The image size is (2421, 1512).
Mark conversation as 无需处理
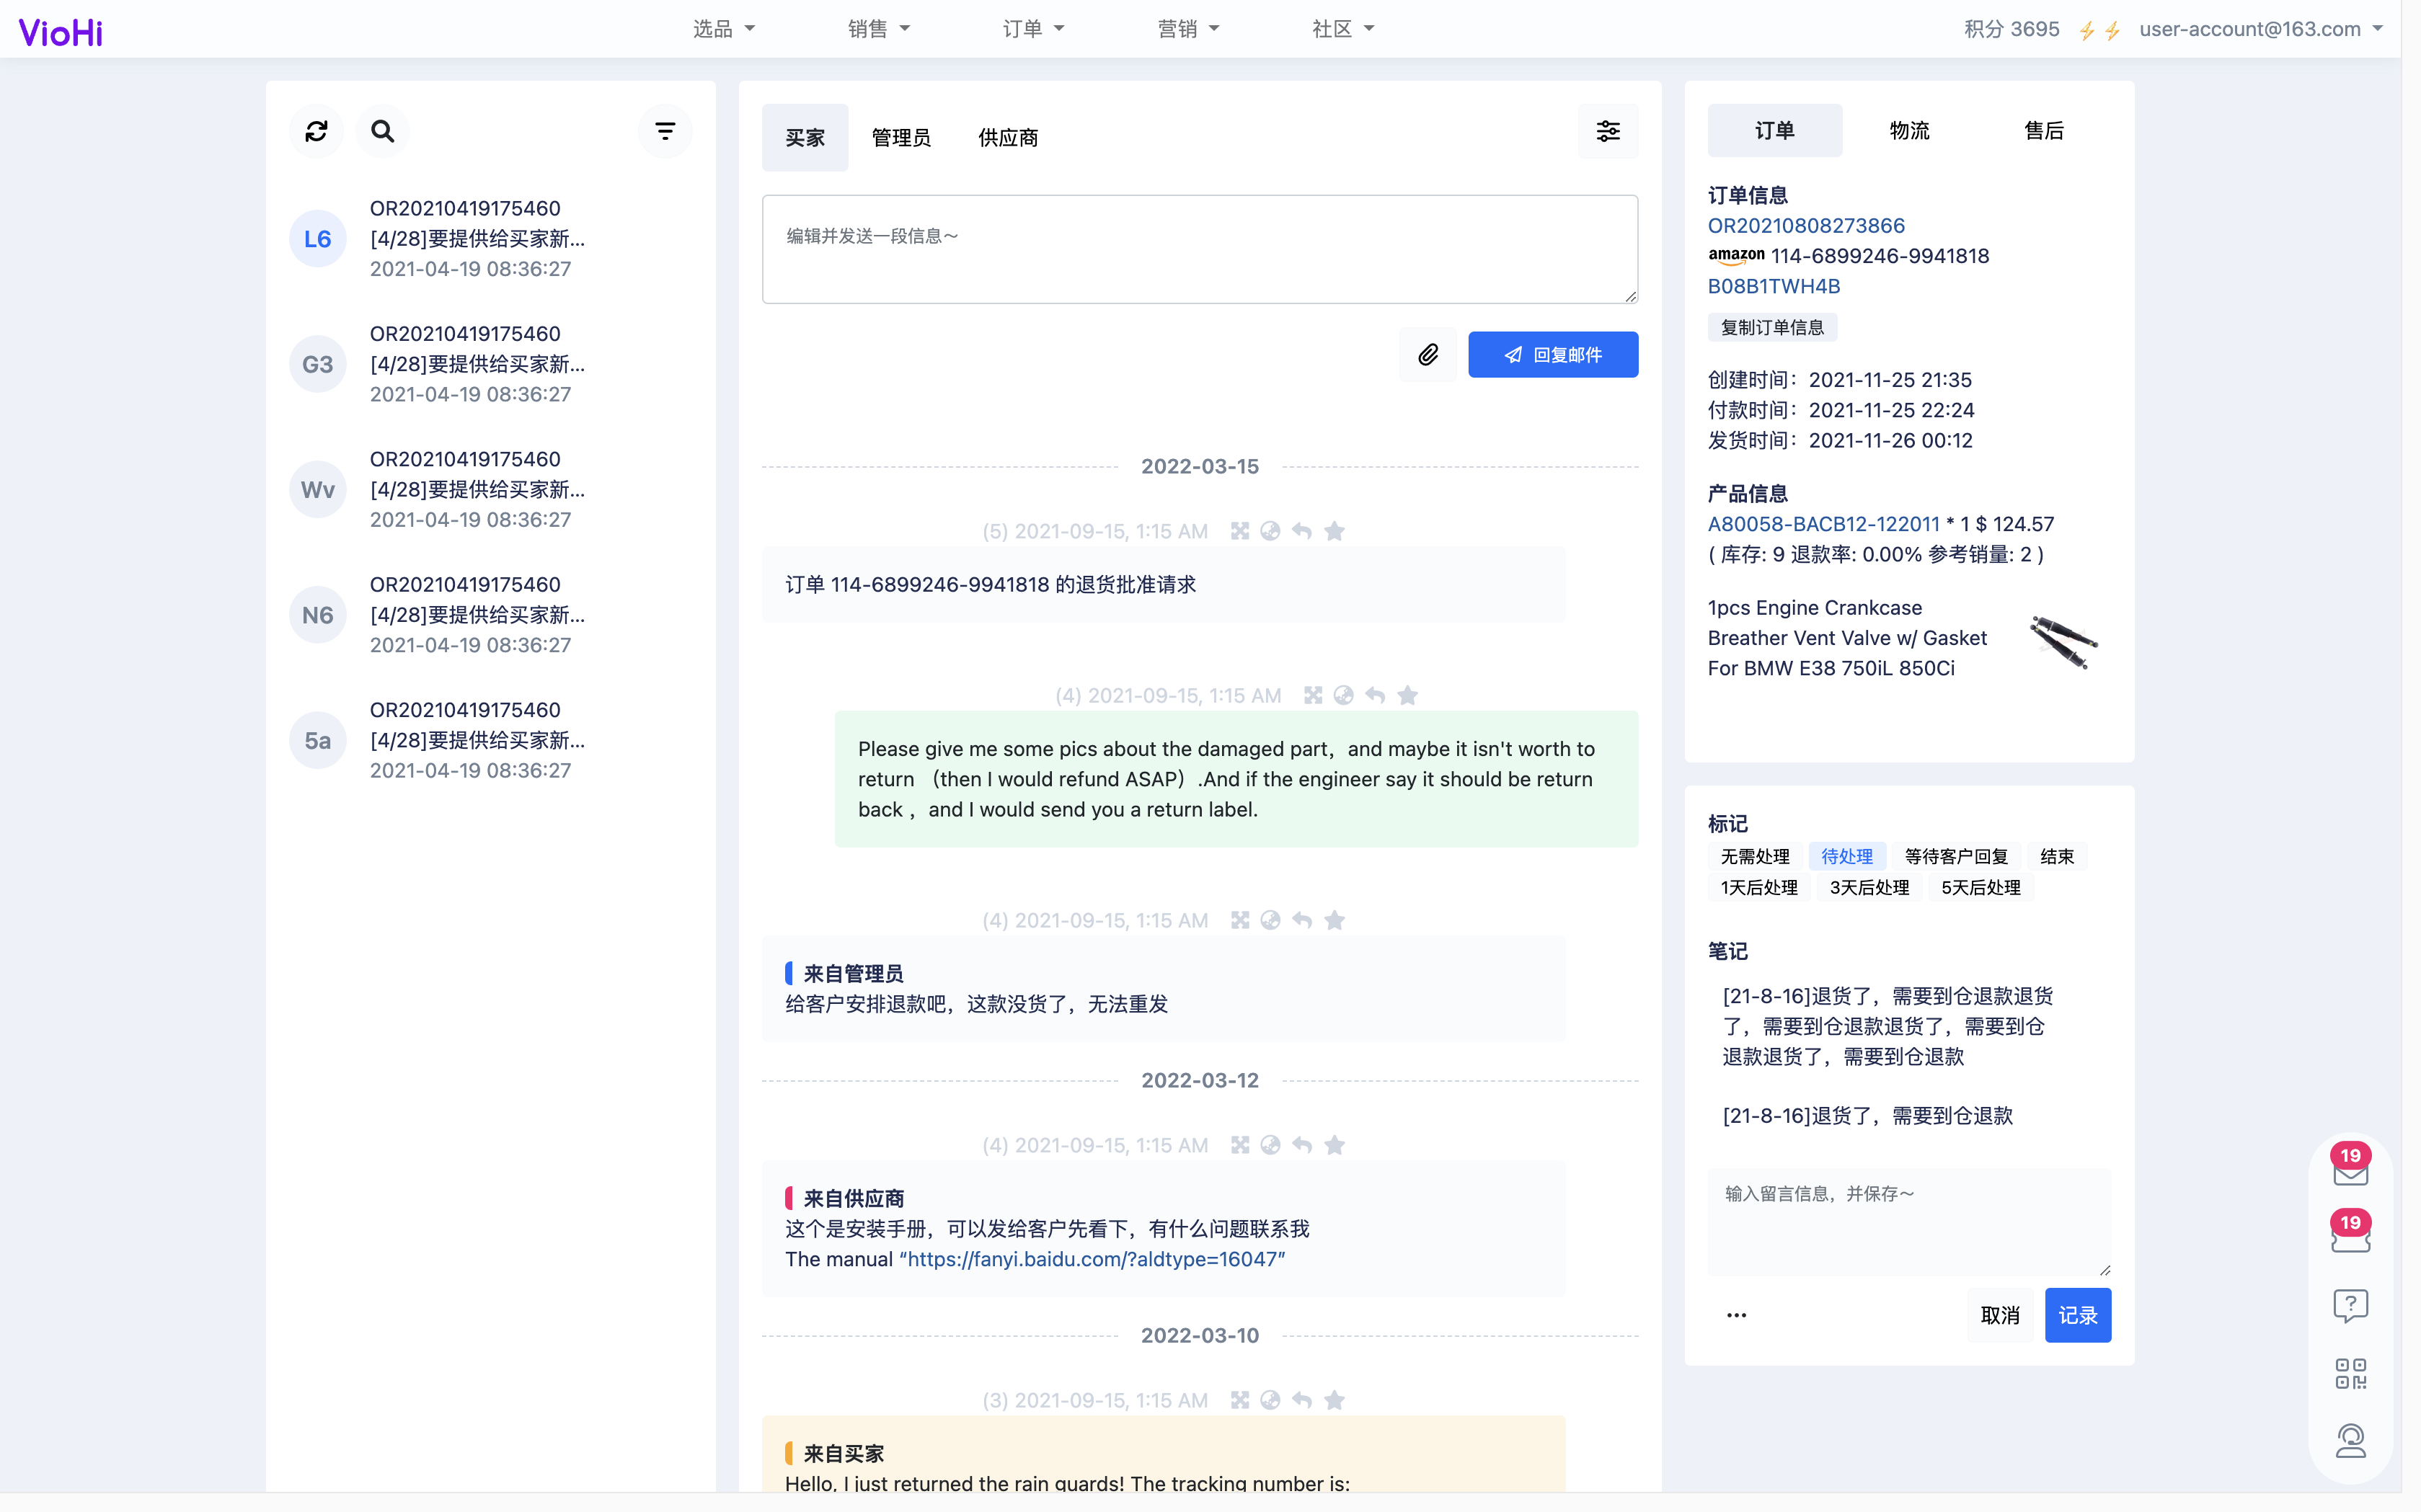coord(1755,857)
